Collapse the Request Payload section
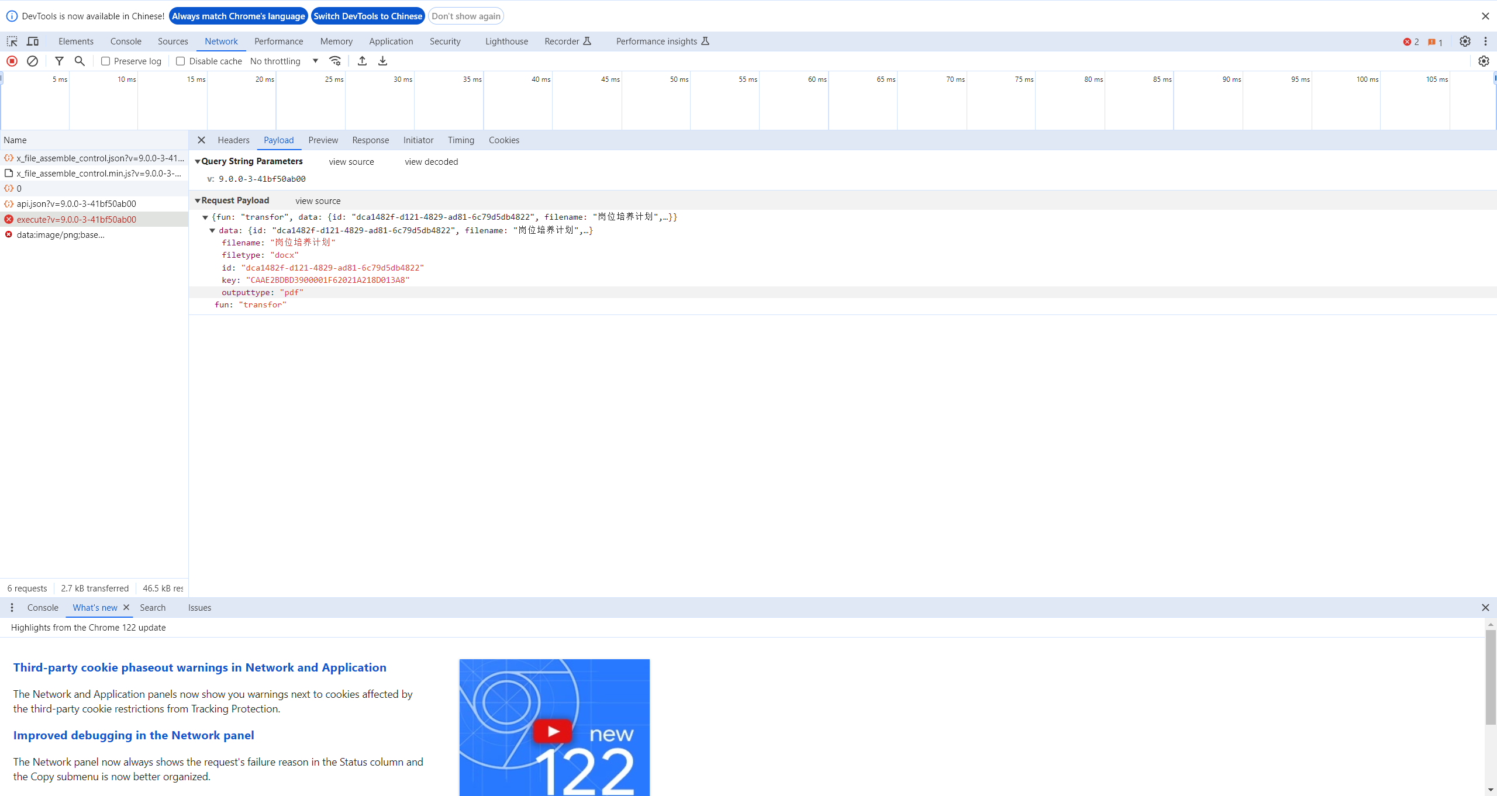 tap(198, 200)
